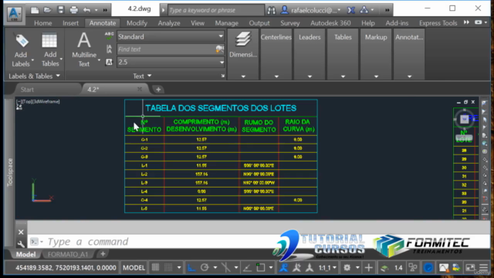Open the Toolspace side panel
This screenshot has height=278, width=494.
coord(10,172)
